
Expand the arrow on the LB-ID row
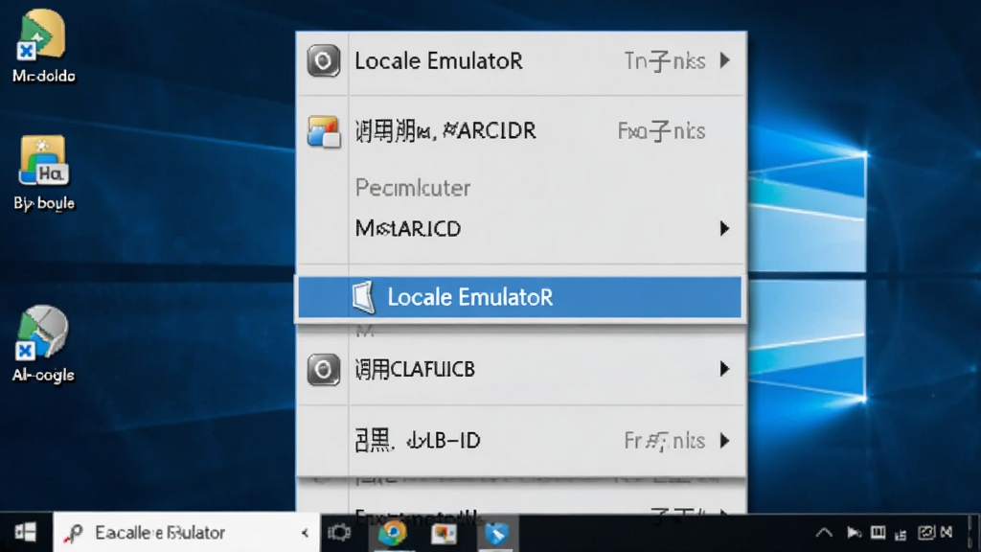pos(724,441)
